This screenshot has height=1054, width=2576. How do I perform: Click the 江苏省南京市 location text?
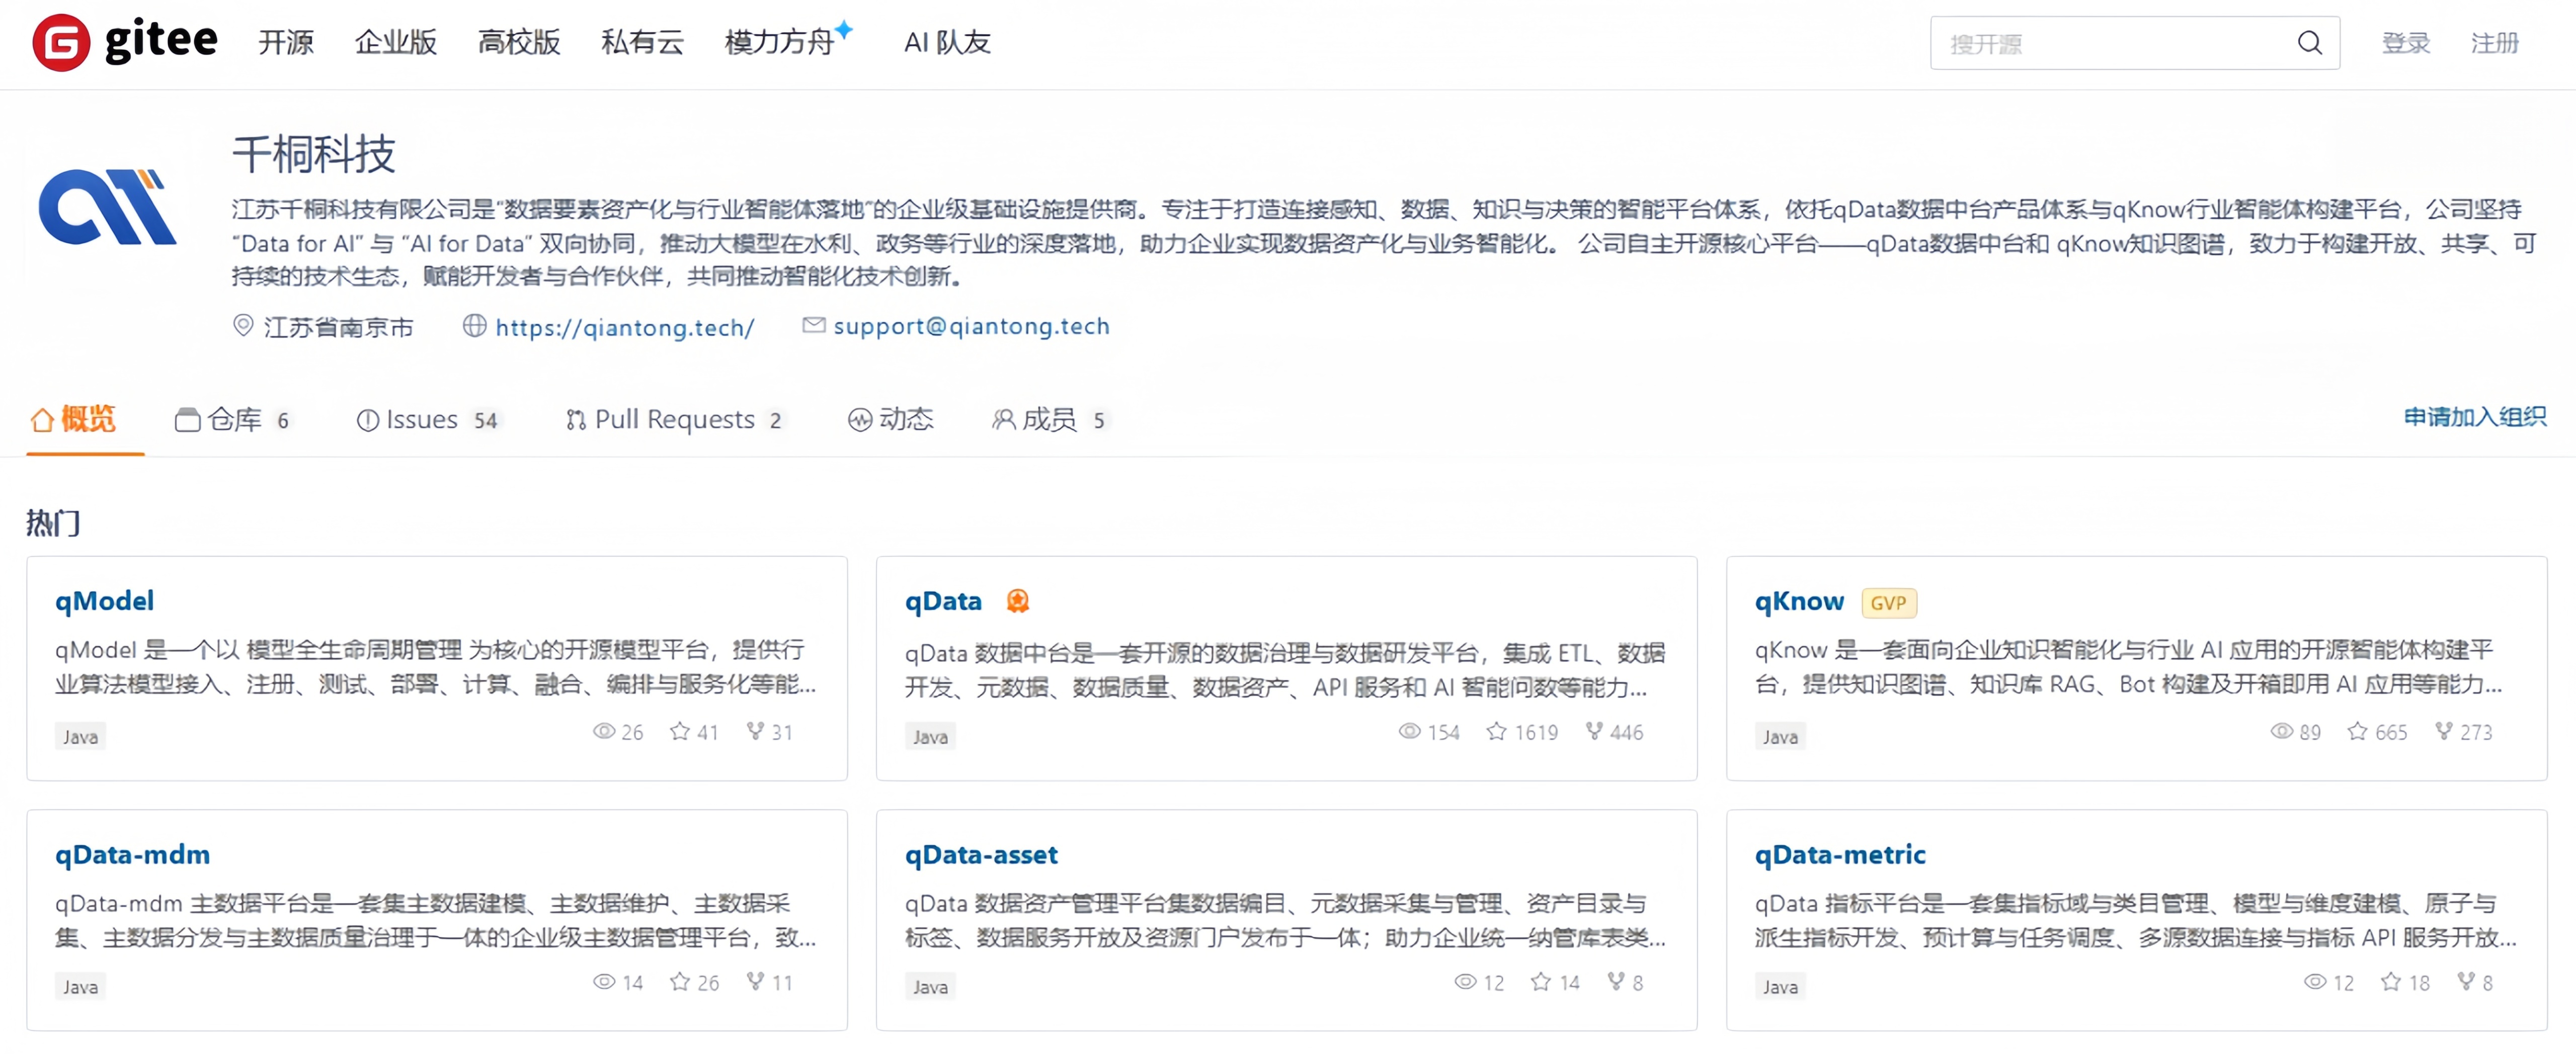coord(338,327)
